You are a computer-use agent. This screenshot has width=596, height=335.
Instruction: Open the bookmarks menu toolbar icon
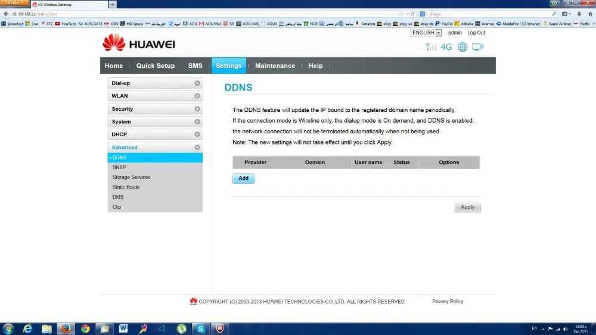coord(566,14)
